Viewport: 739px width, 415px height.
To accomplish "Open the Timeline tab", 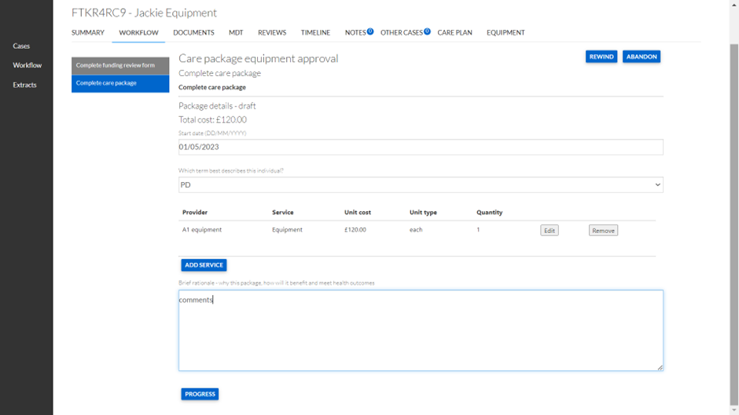I will click(x=315, y=33).
